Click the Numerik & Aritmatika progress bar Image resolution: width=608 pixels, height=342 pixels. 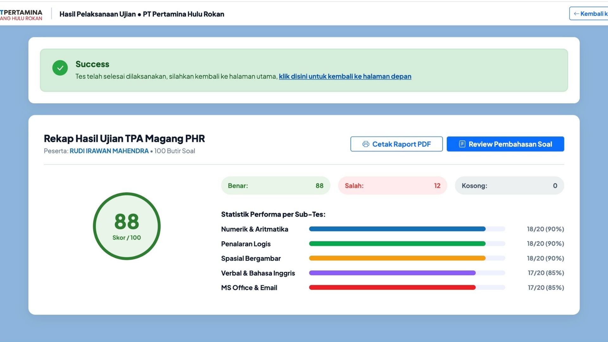(407, 229)
